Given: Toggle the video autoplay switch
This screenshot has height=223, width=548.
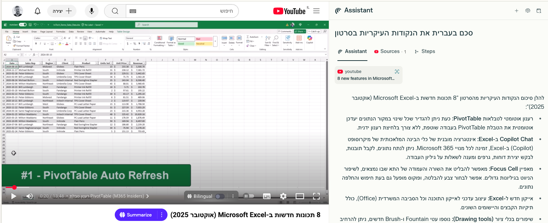Looking at the screenshot, I should pos(249,196).
